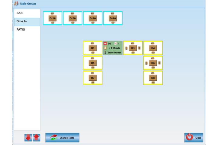Click the clock icon on D2 tile

pos(105,48)
